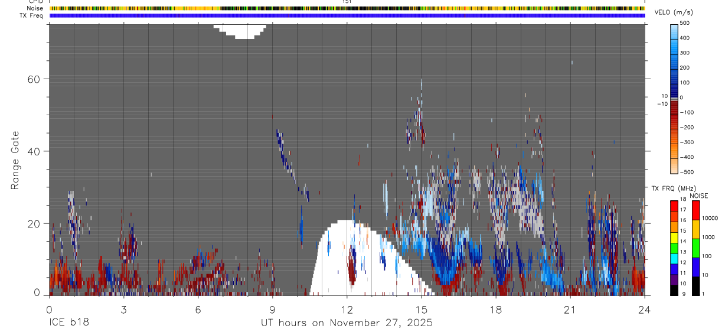Click the white notch at top near hour 8
Image resolution: width=725 pixels, height=335 pixels.
pyautogui.click(x=240, y=31)
